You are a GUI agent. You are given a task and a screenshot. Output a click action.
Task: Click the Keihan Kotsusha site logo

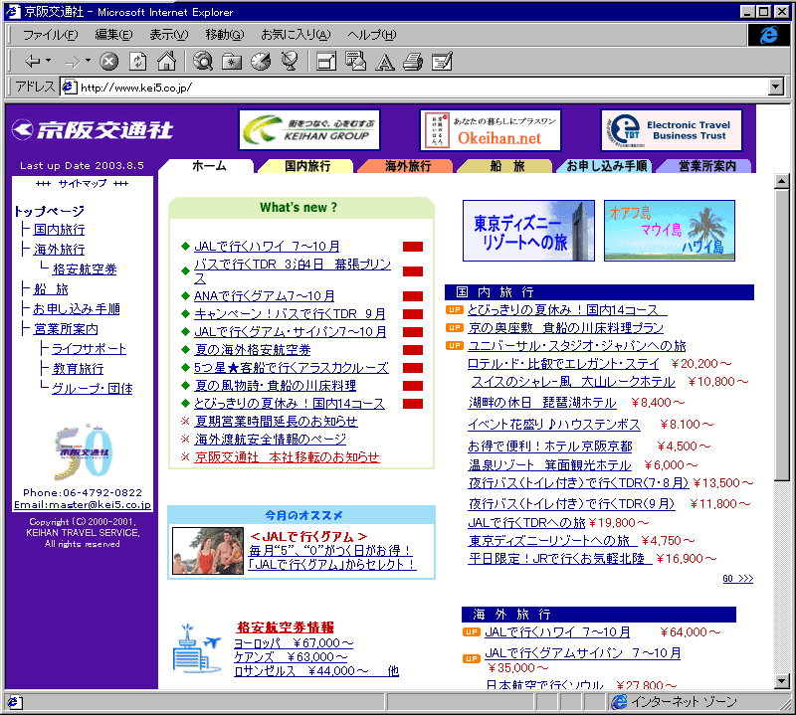[x=93, y=130]
